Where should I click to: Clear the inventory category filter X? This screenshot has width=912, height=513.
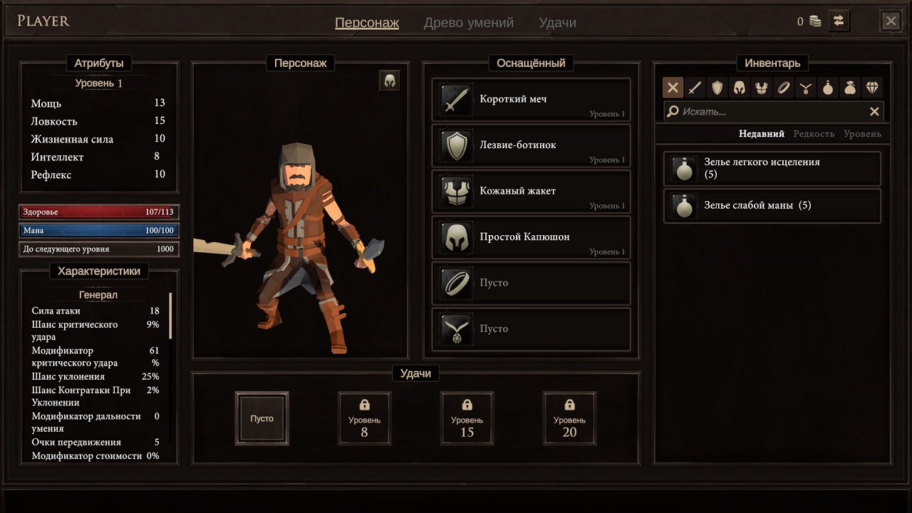click(x=673, y=88)
